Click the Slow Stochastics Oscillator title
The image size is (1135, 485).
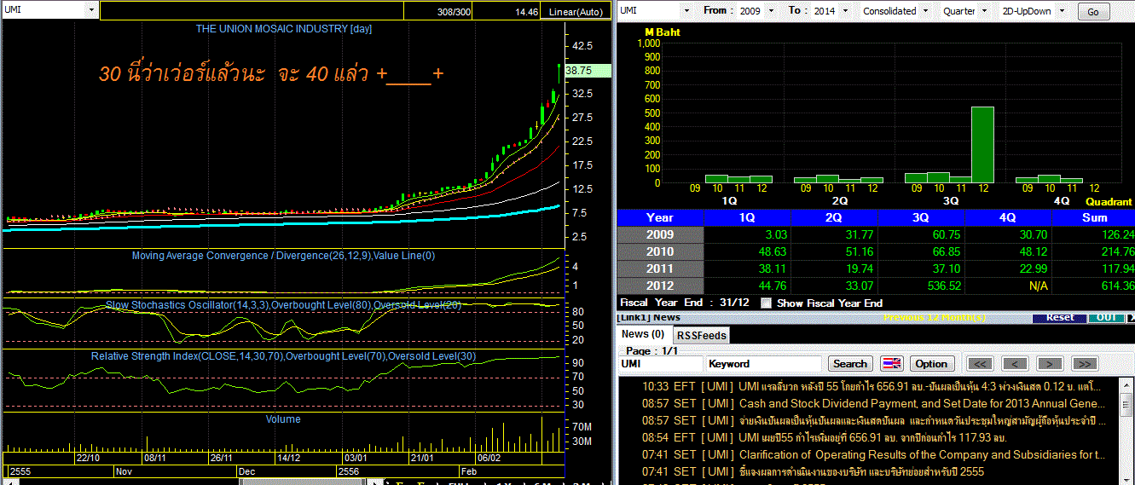click(x=283, y=304)
